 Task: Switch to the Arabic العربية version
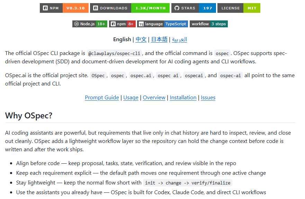point(179,39)
